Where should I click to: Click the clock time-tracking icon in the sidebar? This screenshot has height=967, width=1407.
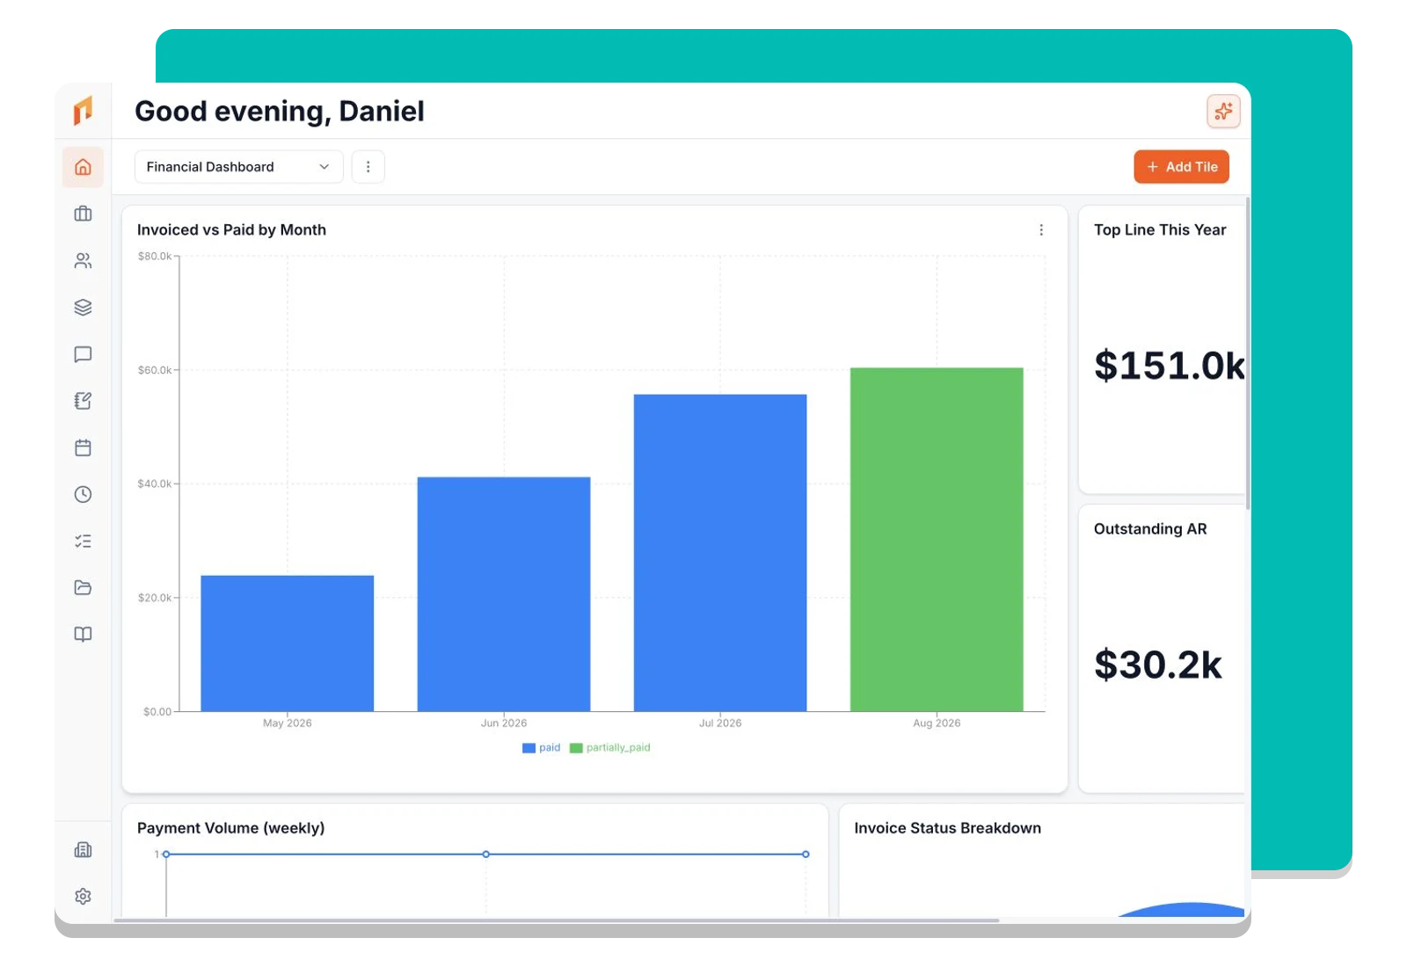83,494
